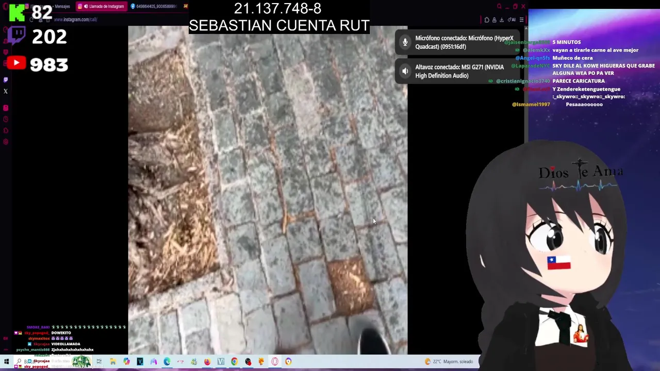Open Google Chrome from the taskbar
Viewport: 660px width, 371px height.
click(x=234, y=362)
